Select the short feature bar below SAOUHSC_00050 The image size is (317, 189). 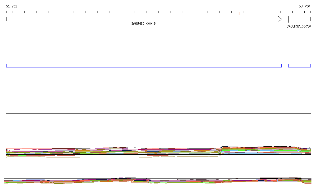coord(299,66)
